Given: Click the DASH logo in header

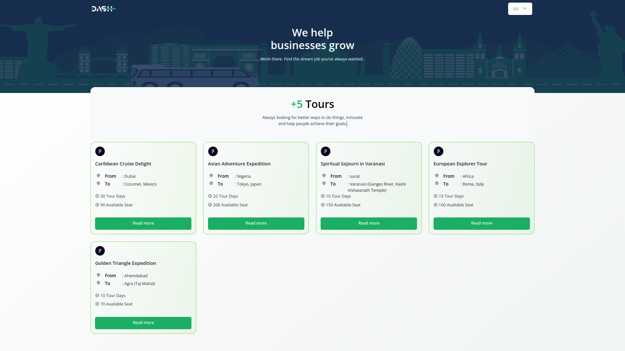Looking at the screenshot, I should pos(103,9).
